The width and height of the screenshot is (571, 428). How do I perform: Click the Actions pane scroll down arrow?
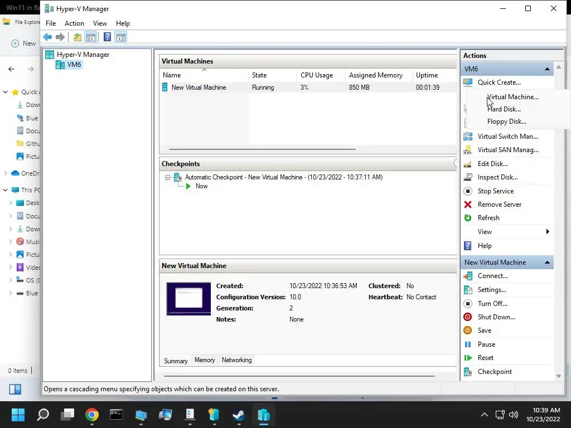pos(559,376)
